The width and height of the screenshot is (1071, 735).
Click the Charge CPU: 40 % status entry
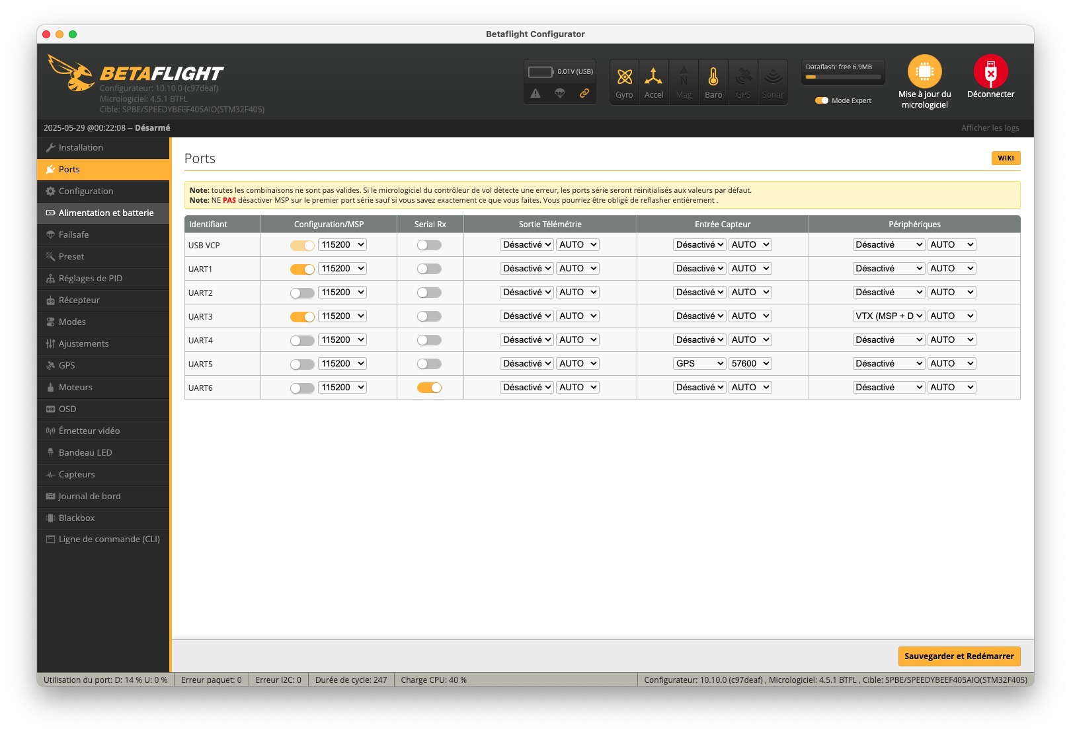[434, 680]
